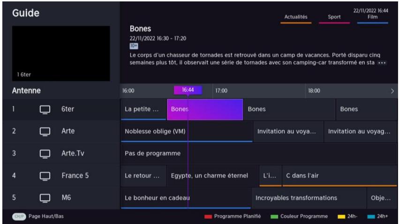Select L'i... short programme on France 5

click(271, 176)
